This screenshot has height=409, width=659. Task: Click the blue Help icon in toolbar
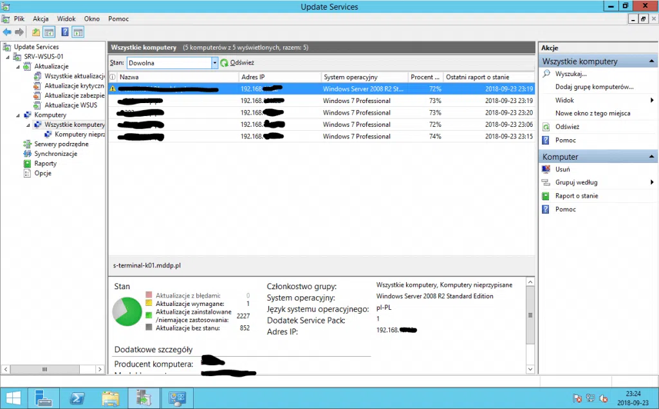click(65, 32)
